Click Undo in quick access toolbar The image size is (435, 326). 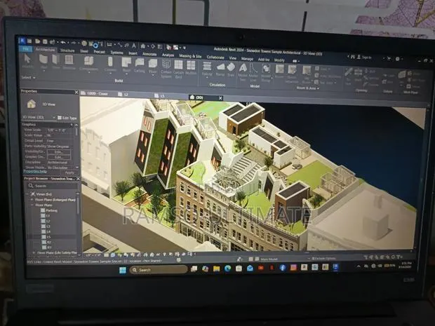coord(63,42)
